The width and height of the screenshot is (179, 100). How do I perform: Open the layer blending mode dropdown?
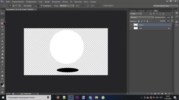click(142, 17)
